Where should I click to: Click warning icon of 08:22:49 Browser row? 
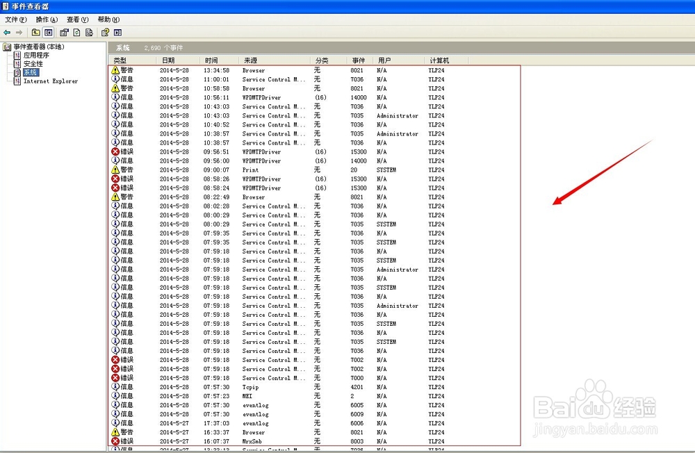point(115,197)
